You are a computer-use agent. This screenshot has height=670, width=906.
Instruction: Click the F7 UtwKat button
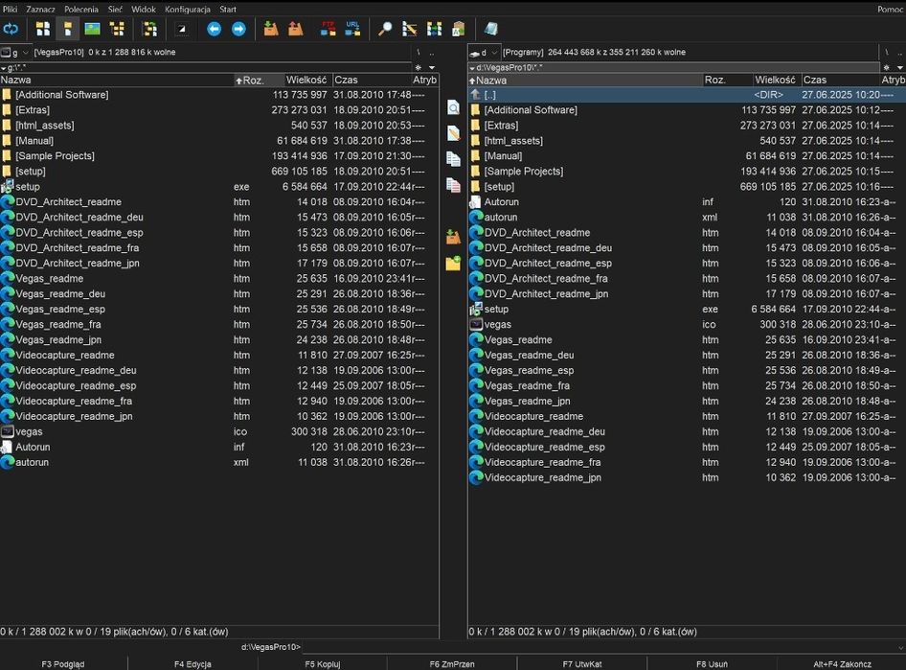(x=582, y=664)
